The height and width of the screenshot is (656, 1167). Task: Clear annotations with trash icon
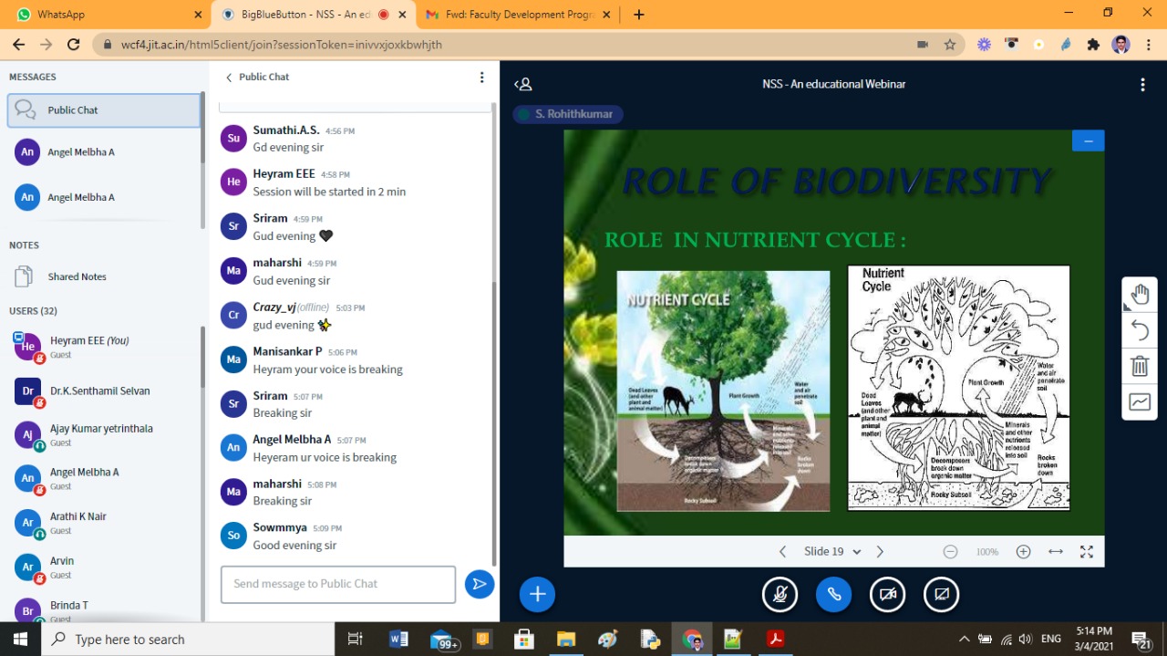1139,365
